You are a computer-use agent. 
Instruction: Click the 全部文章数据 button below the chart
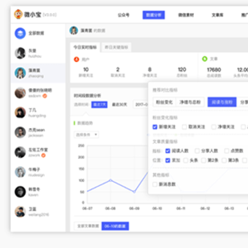tap(88, 226)
